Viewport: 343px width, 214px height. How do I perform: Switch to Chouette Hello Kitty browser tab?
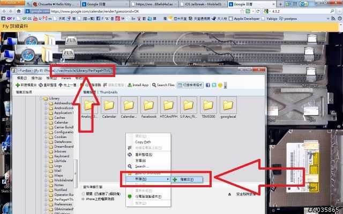(x=56, y=4)
